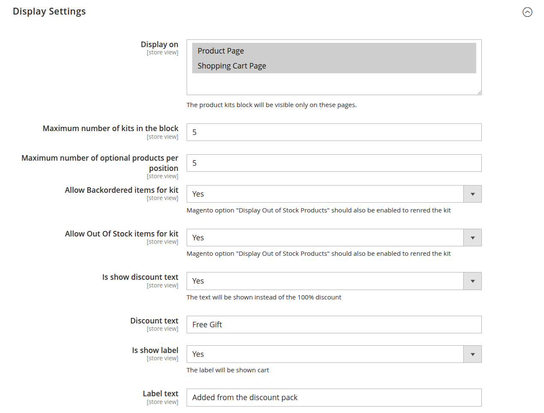
Task: Open the Allow Backordered items dropdown arrow
Action: tap(472, 194)
